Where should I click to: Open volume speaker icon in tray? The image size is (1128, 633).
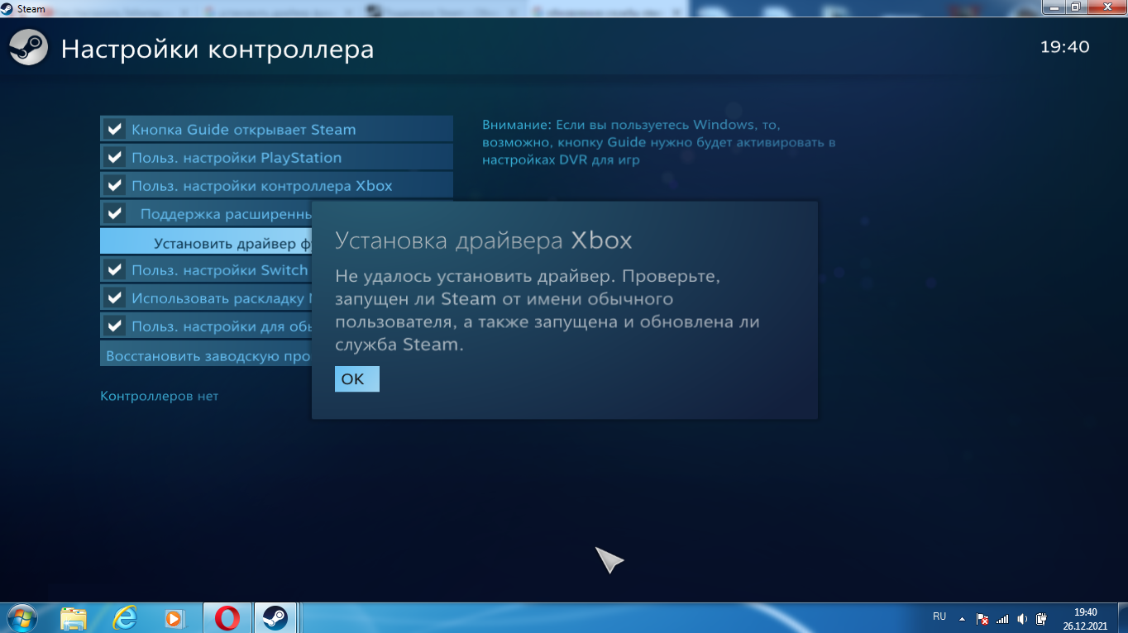pos(1023,618)
